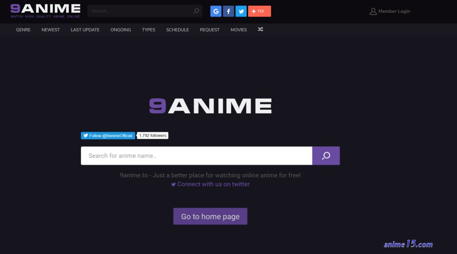457x254 pixels.
Task: Click Follow @9animeOfficial button
Action: [108, 136]
